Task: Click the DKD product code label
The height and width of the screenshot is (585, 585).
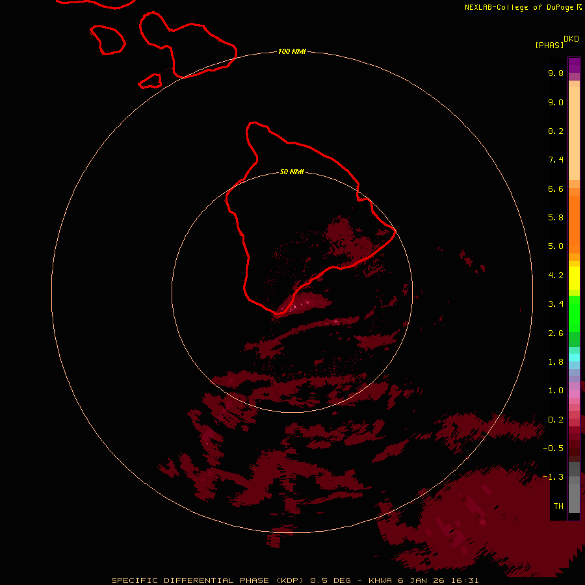Action: click(x=571, y=39)
